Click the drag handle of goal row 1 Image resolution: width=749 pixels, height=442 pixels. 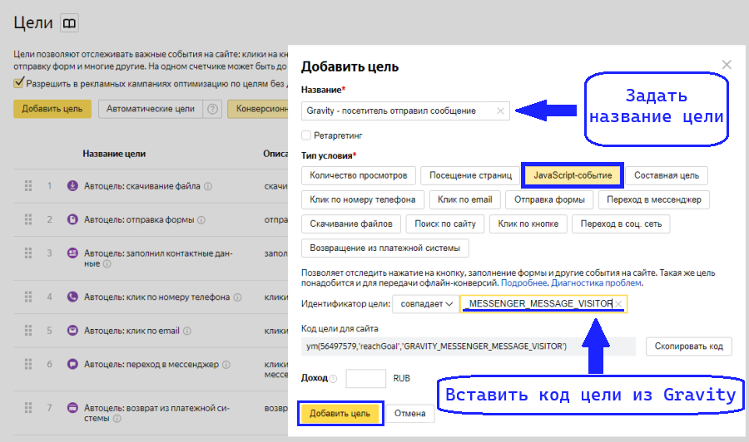[28, 186]
